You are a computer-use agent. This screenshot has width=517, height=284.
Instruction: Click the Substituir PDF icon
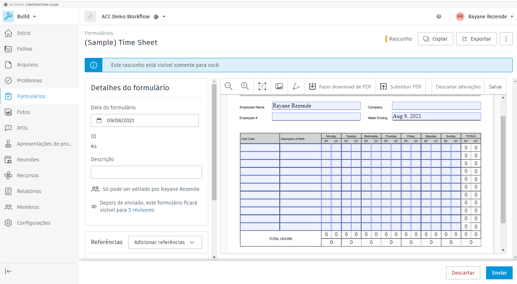[x=385, y=86]
